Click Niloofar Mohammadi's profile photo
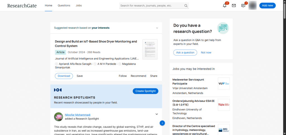This screenshot has width=286, height=135. point(59,117)
